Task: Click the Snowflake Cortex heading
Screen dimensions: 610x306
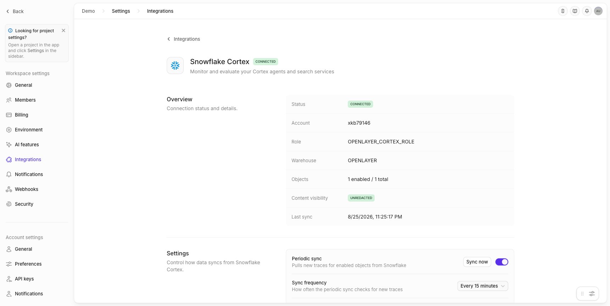Action: (220, 62)
